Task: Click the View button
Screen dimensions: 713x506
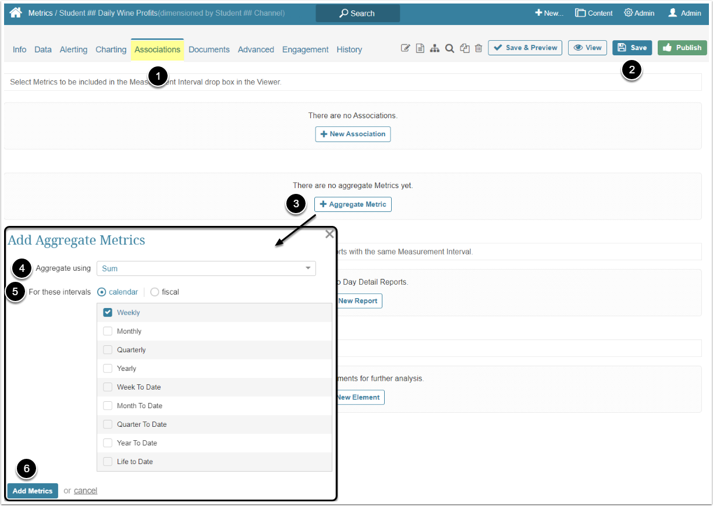Action: [587, 48]
